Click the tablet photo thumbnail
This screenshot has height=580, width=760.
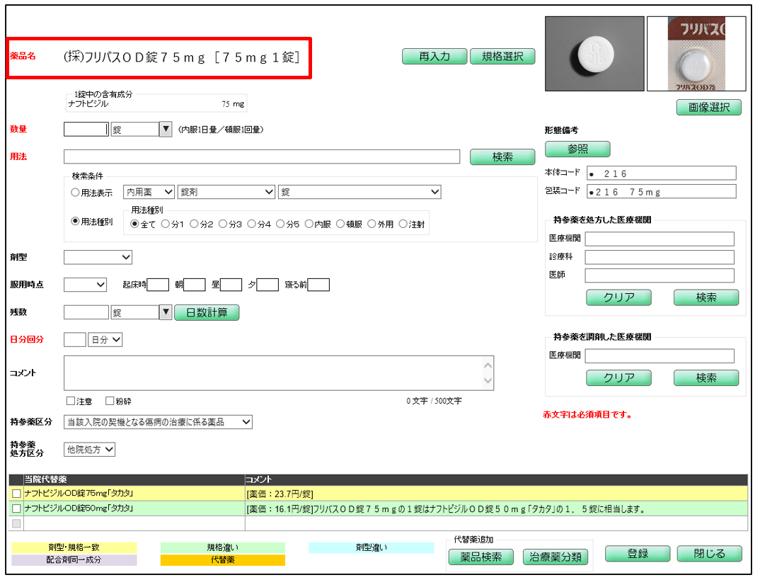tap(594, 55)
